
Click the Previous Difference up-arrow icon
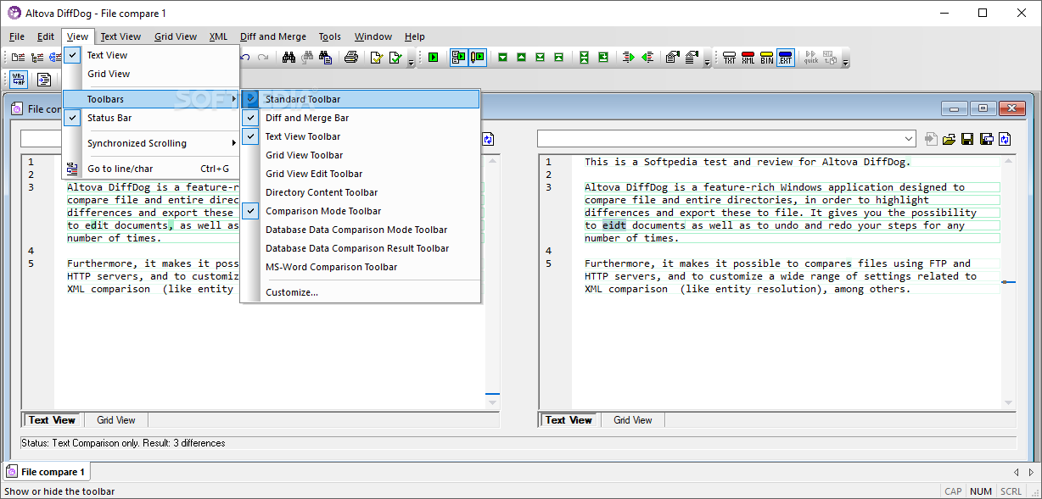[521, 58]
